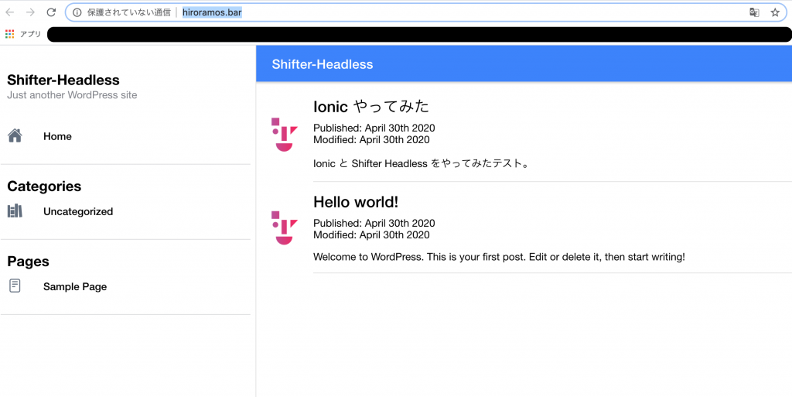Click the Uncategorized books icon

[x=15, y=210]
